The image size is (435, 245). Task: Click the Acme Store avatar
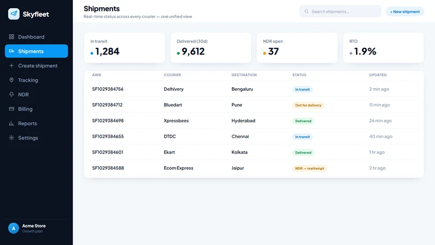13,228
